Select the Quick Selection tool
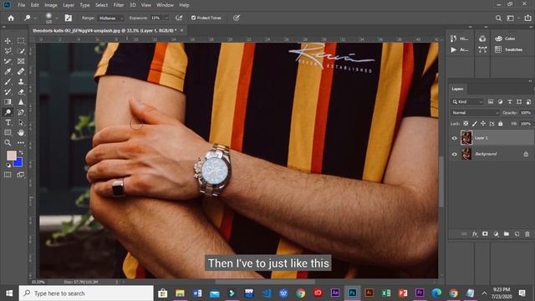The width and height of the screenshot is (535, 301). click(21, 51)
